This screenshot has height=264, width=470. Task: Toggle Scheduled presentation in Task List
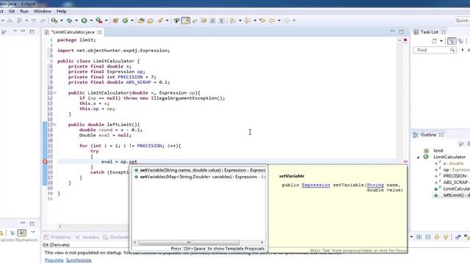coord(460,41)
